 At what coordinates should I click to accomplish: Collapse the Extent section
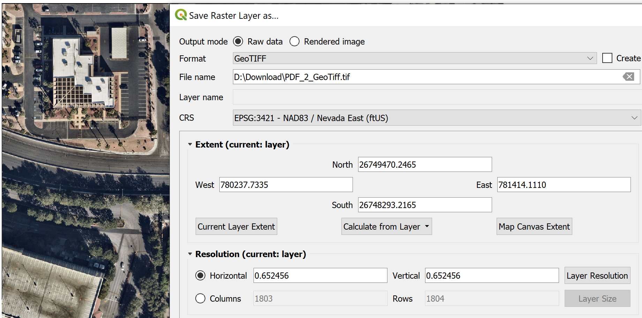tap(190, 144)
